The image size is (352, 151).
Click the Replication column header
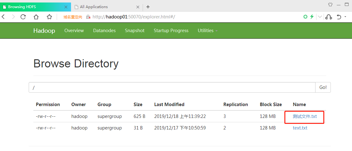click(x=236, y=105)
